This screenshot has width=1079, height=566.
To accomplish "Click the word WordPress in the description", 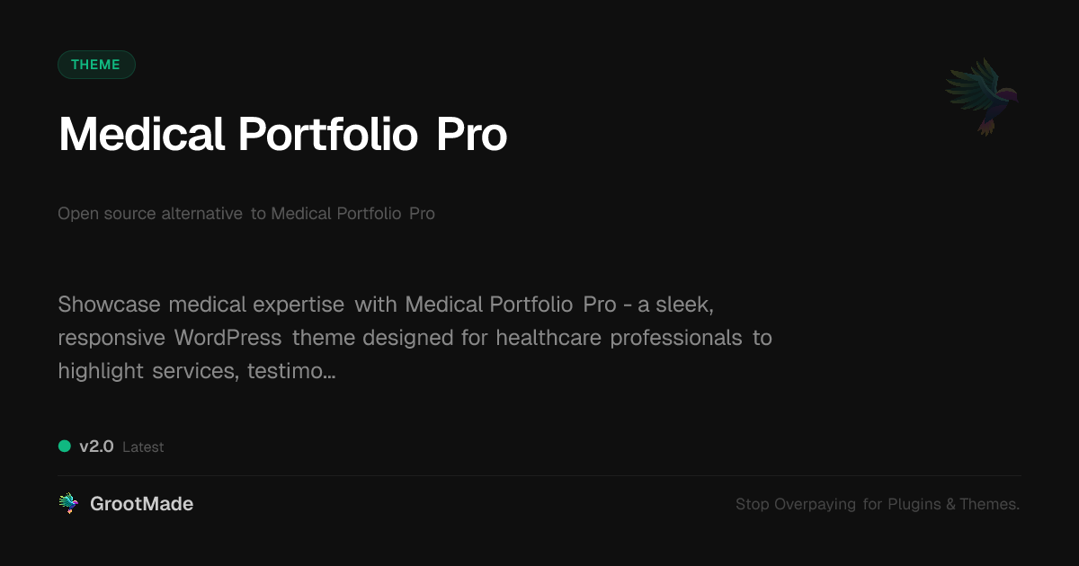I will [227, 338].
